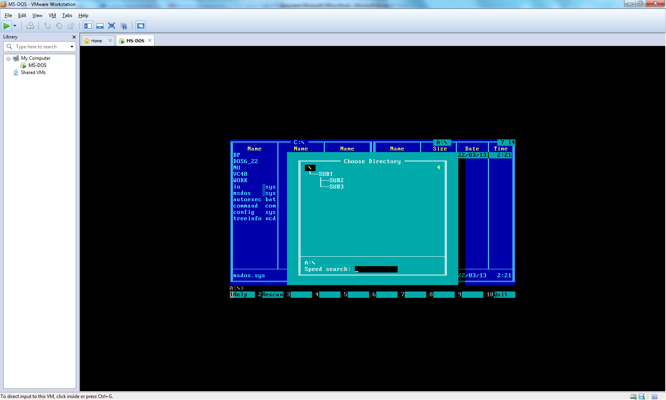
Task: Click the A:\ panel path header
Action: 442,143
